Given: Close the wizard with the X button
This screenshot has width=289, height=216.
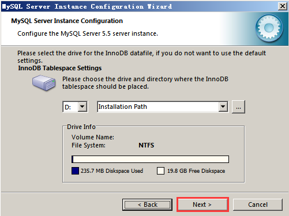Looking at the screenshot, I should pos(283,6).
